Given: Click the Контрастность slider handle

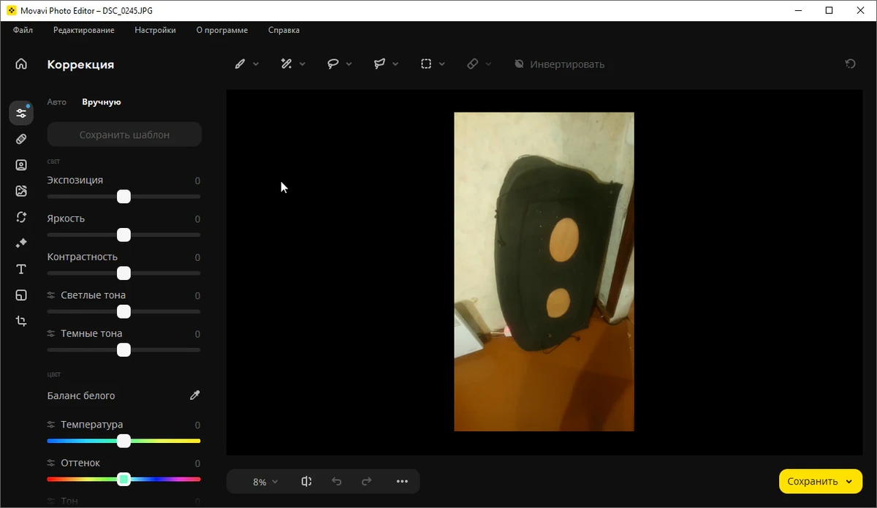Looking at the screenshot, I should [x=124, y=273].
